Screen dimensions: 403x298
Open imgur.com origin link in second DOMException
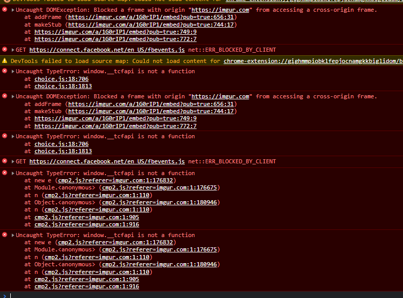coord(220,97)
